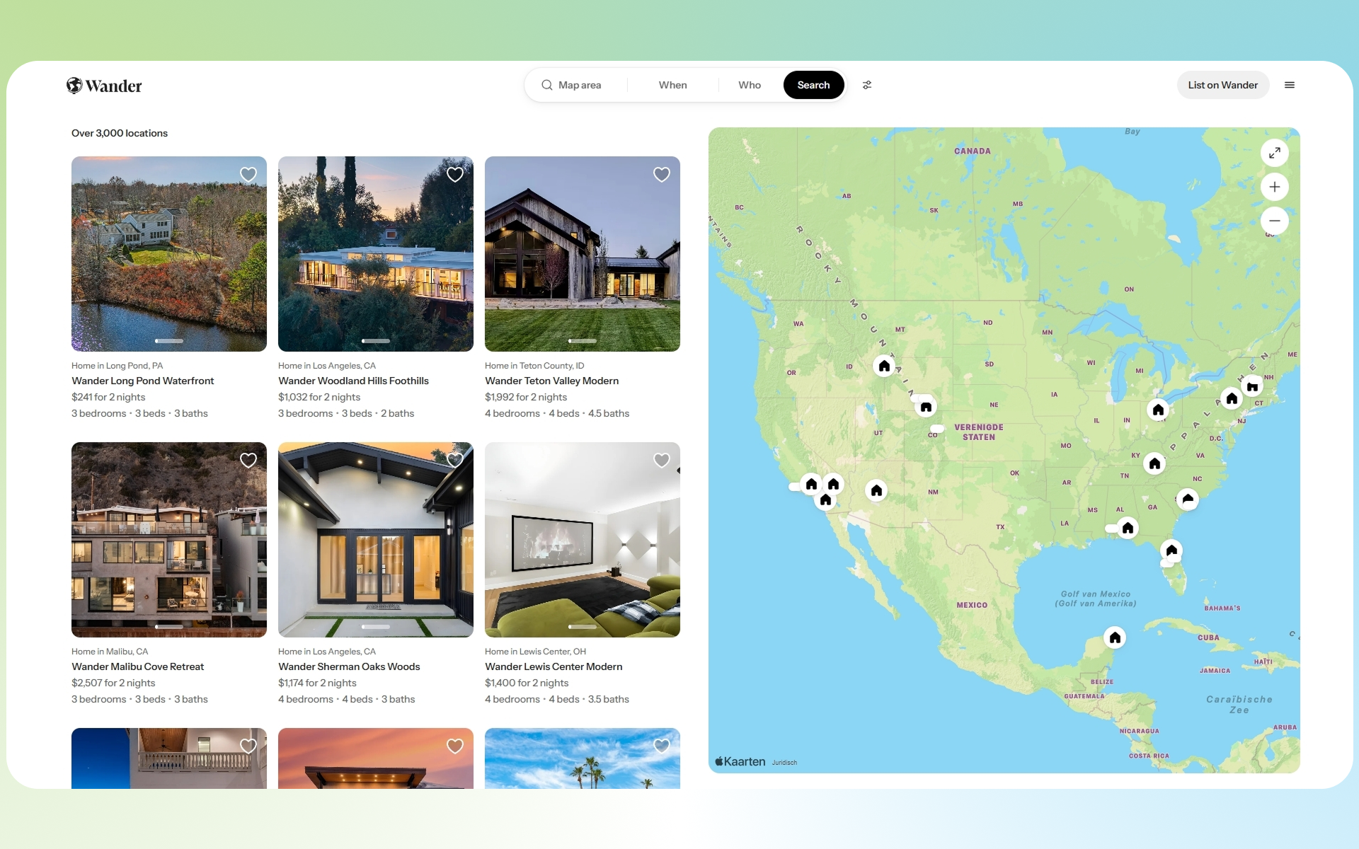Viewport: 1359px width, 849px height.
Task: Select the home marker in Pennsylvania
Action: (1232, 398)
